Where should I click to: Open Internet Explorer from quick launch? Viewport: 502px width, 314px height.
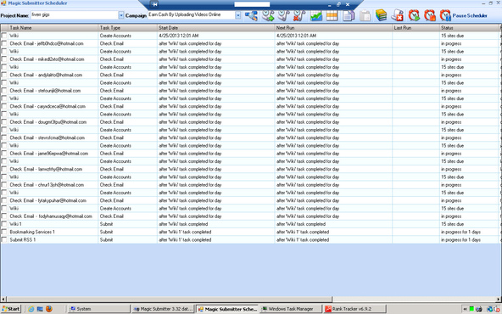31,309
